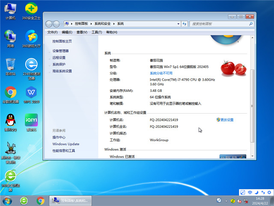This screenshot has height=206, width=274.
Task: Select the iQIYI 爱奇艺 desktop icon
Action: [31, 123]
